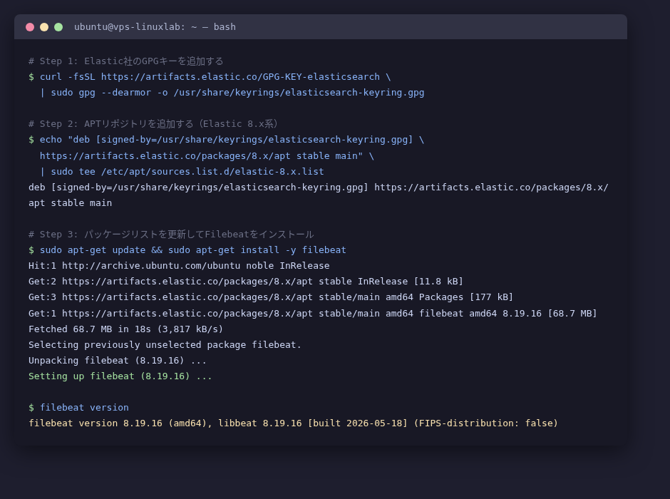
Task: Click the blue 'packages/8.x/apt stable main"' line
Action: [207, 156]
